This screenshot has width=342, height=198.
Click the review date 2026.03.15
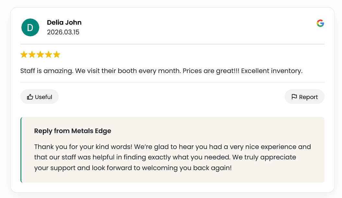pyautogui.click(x=63, y=32)
